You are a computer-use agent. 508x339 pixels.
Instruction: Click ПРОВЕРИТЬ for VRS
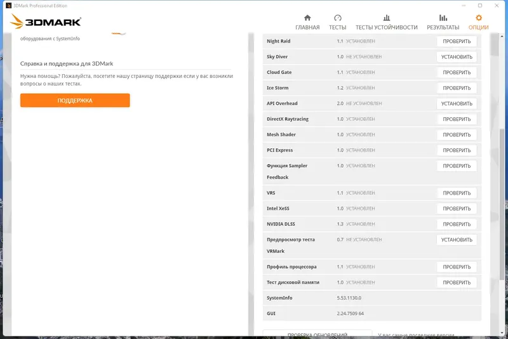click(457, 193)
